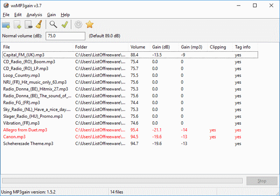Click mp3 gain value -14

[x=184, y=130]
